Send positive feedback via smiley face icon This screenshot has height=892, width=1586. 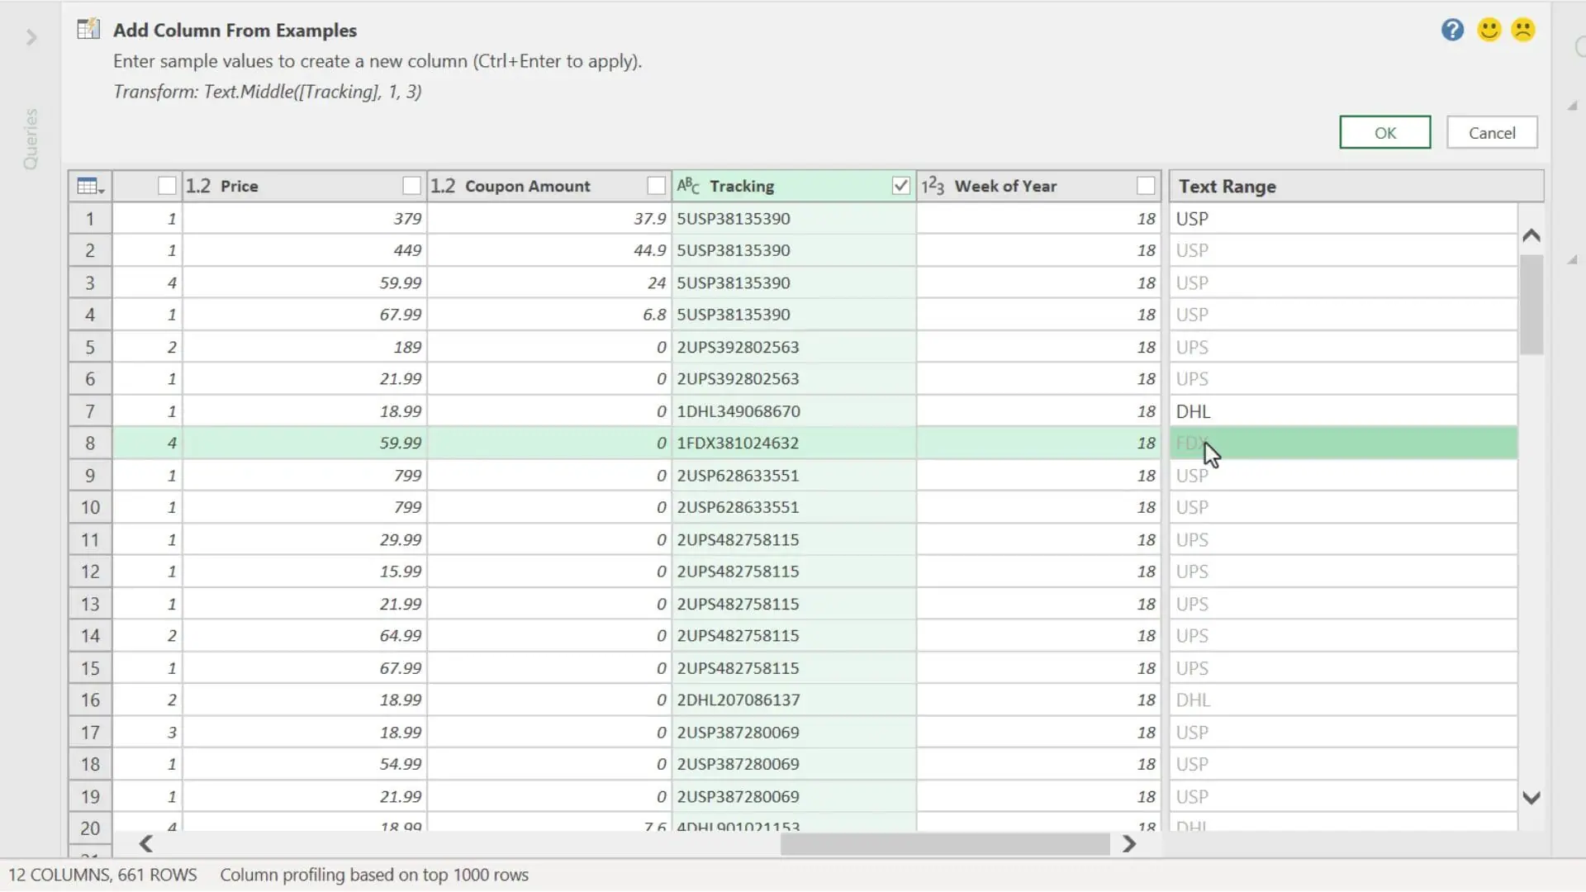(1488, 30)
